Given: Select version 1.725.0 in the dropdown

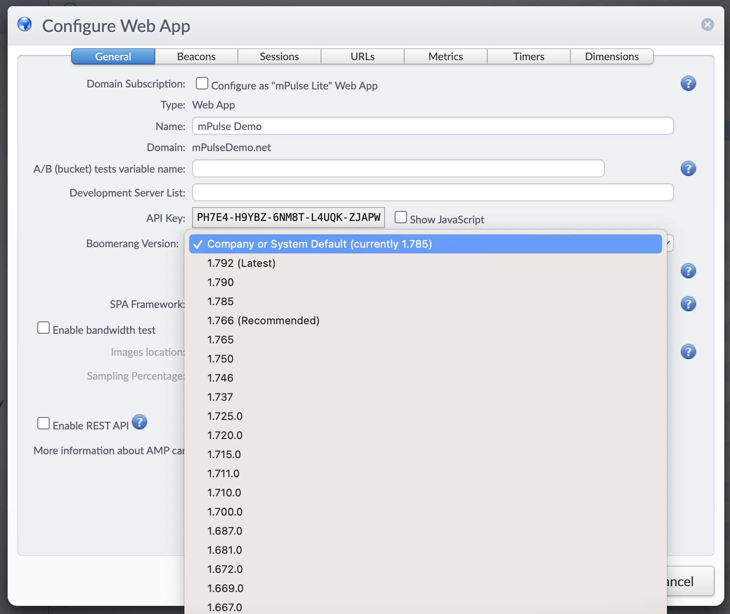Looking at the screenshot, I should tap(225, 417).
